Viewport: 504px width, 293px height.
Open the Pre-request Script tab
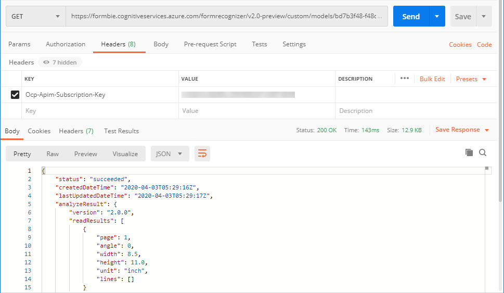(210, 44)
